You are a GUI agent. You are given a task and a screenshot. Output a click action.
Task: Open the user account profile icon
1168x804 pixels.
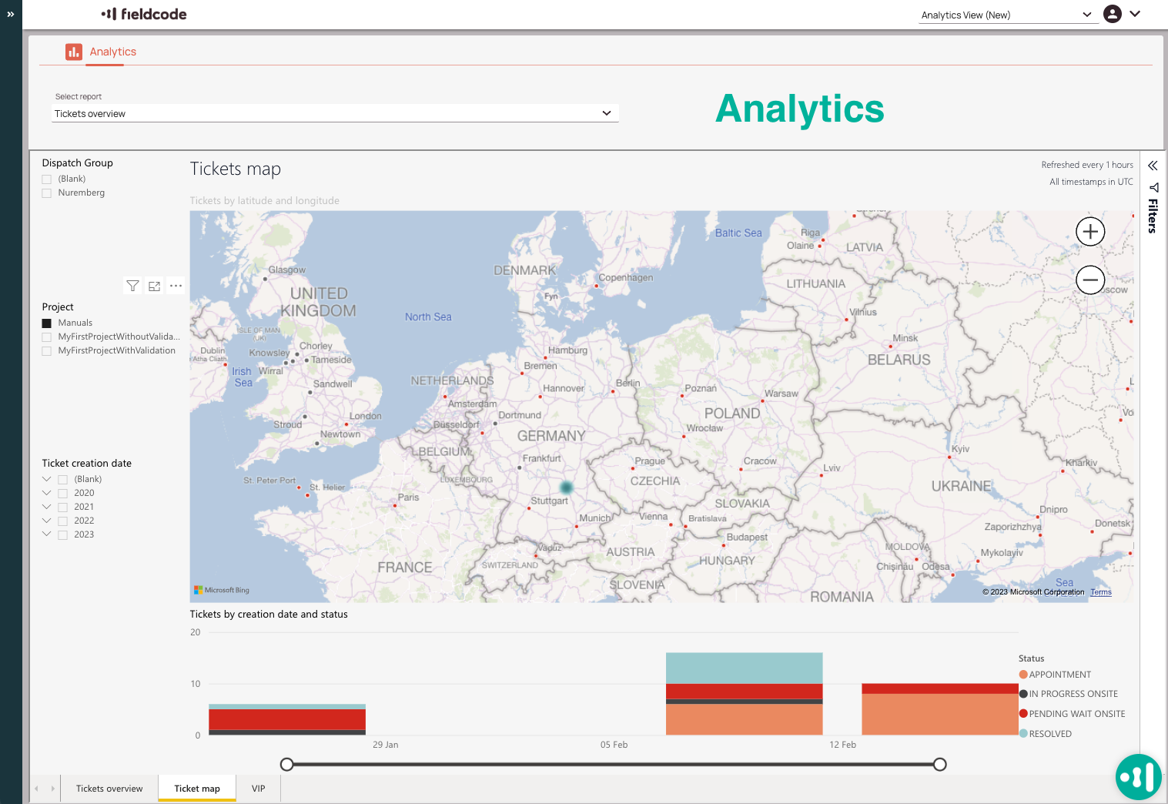point(1112,14)
